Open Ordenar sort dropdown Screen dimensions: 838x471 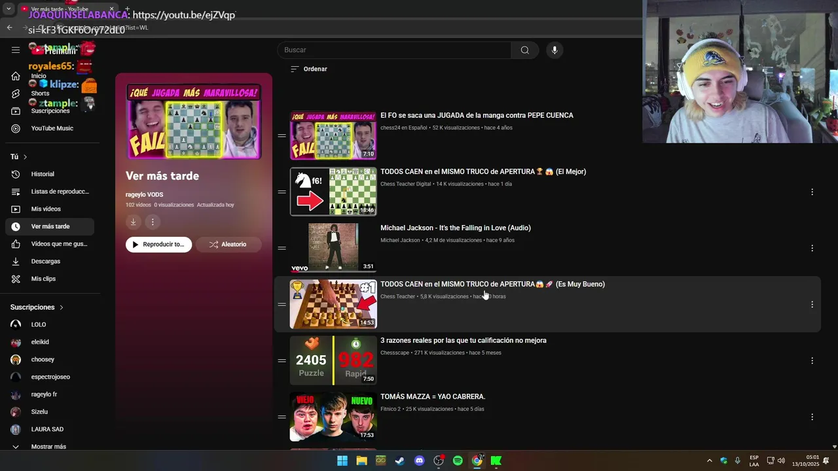pos(308,69)
